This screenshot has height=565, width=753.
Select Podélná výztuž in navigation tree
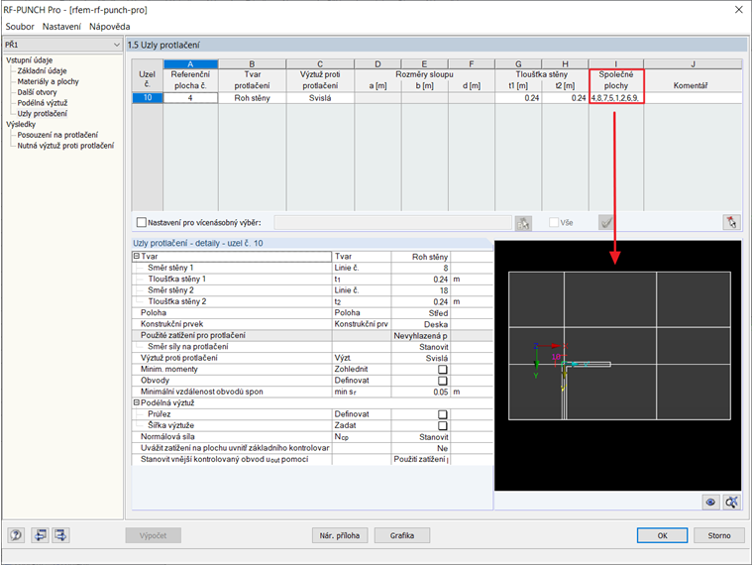[43, 103]
